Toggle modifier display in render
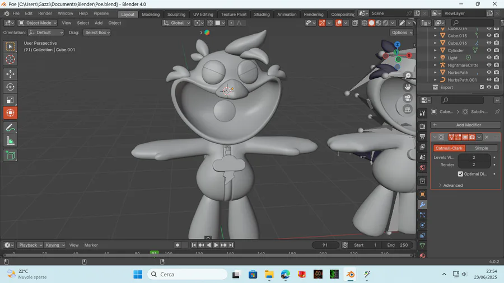Screen dimensions: 504x283 click(472, 137)
